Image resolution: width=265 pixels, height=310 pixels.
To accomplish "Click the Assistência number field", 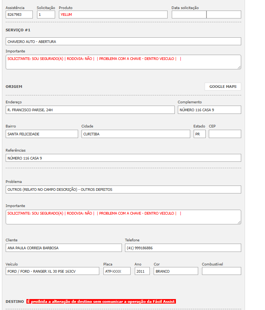I will click(19, 15).
